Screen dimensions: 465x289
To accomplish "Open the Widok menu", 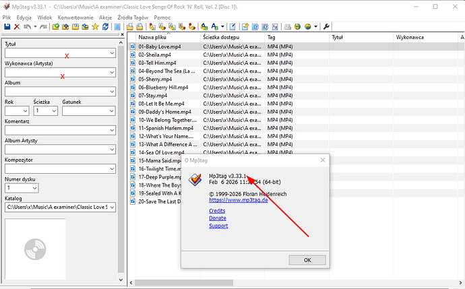I will (x=44, y=18).
